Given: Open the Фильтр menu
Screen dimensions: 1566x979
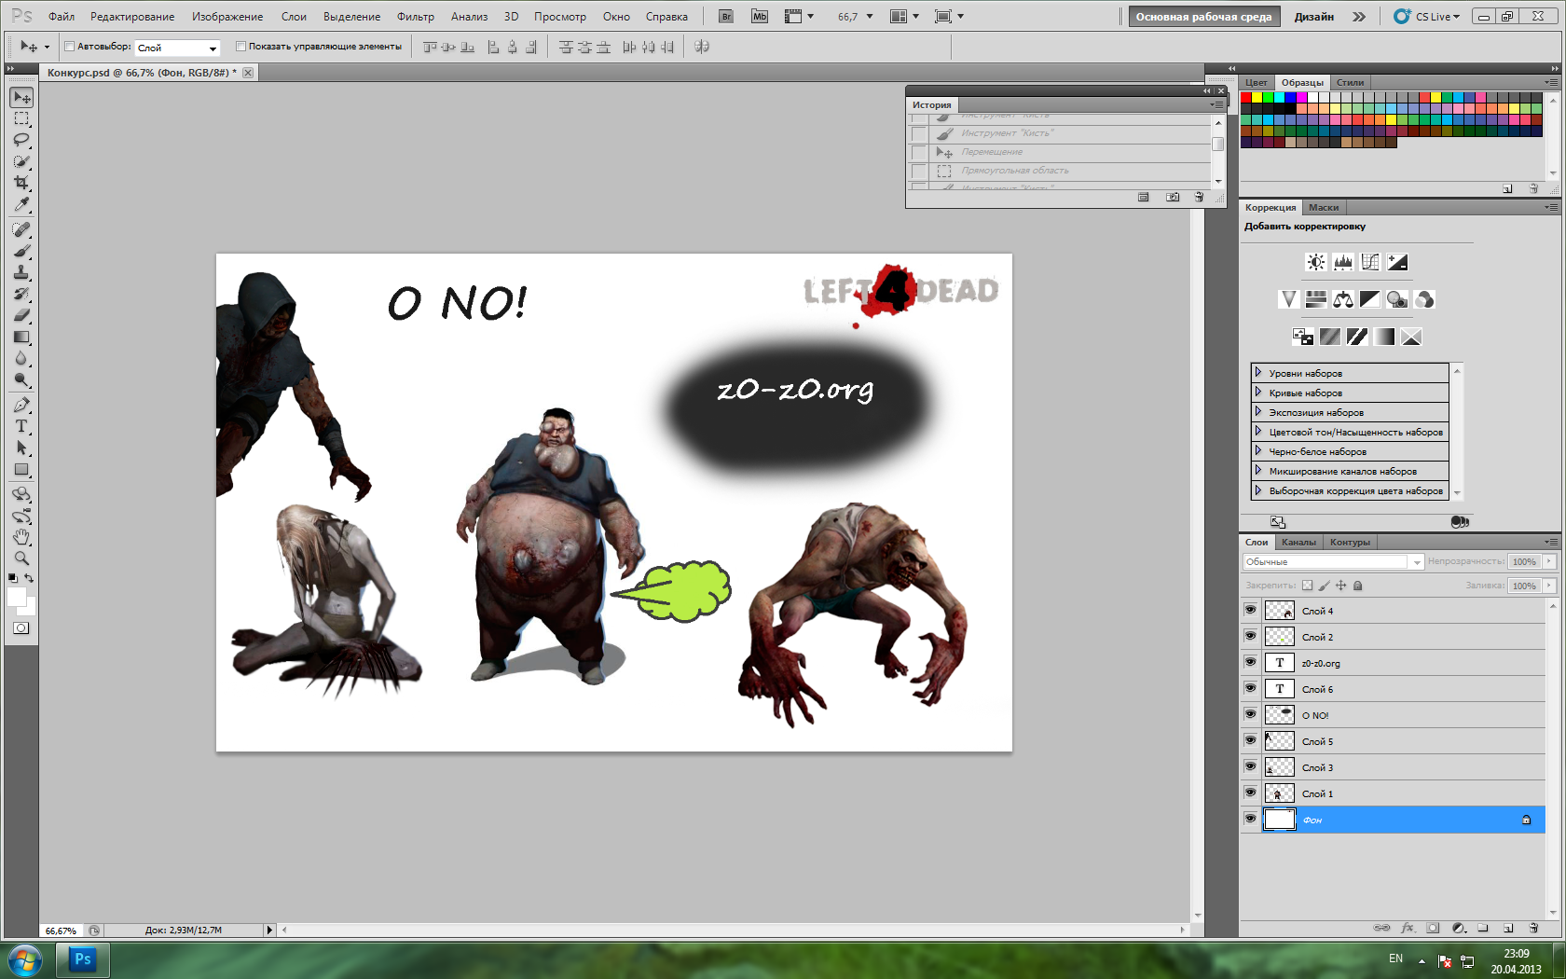Looking at the screenshot, I should pos(415,17).
